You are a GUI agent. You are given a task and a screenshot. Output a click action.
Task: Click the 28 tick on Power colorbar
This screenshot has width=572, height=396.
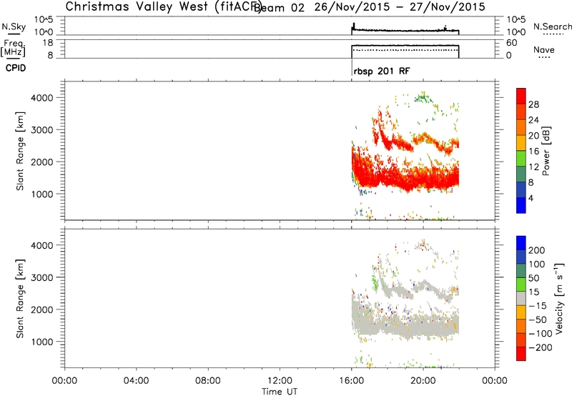[x=533, y=104]
